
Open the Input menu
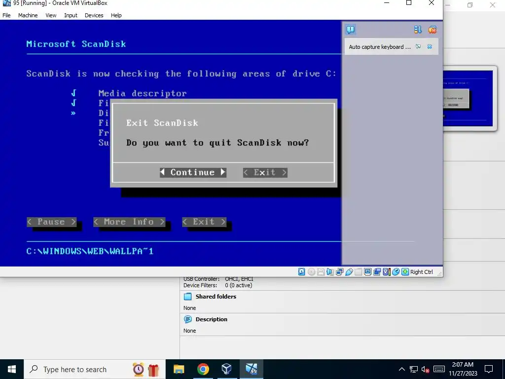point(71,15)
